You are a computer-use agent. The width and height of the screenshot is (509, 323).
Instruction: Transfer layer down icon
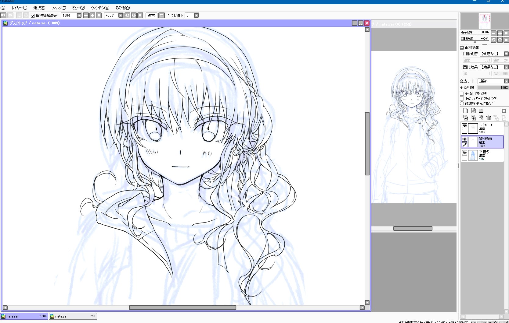coord(466,118)
